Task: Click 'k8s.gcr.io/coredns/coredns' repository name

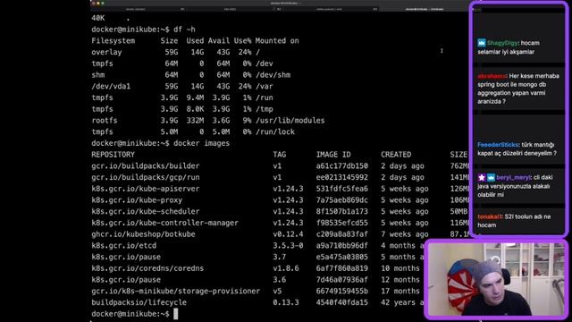Action: pos(147,268)
